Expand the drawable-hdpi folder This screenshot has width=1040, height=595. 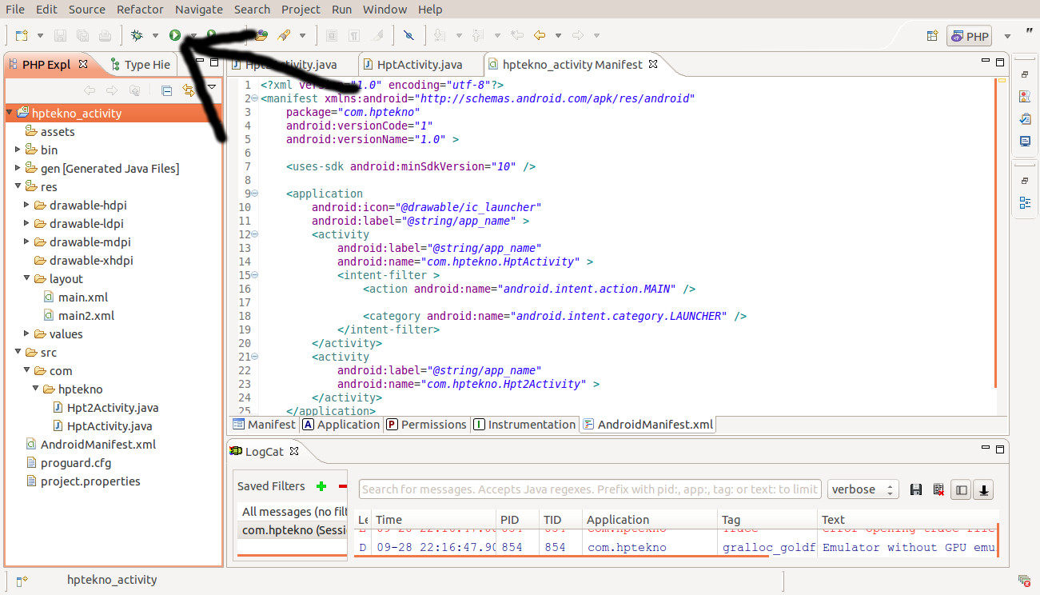(27, 205)
